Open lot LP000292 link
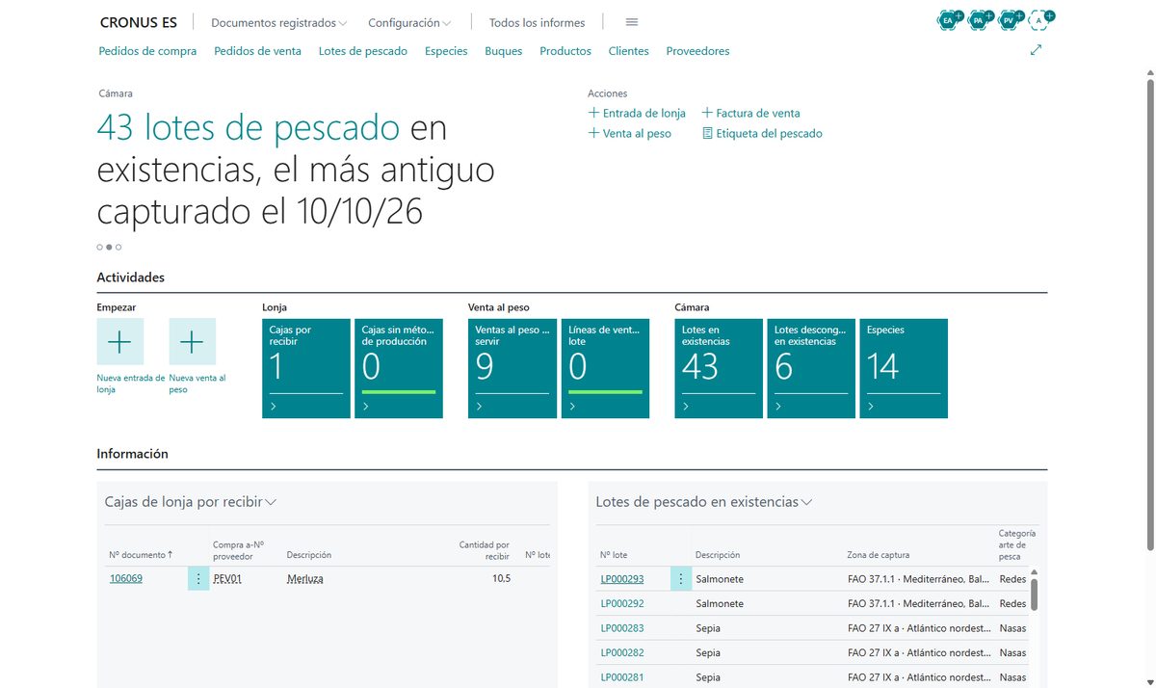The height and width of the screenshot is (688, 1156). click(622, 603)
